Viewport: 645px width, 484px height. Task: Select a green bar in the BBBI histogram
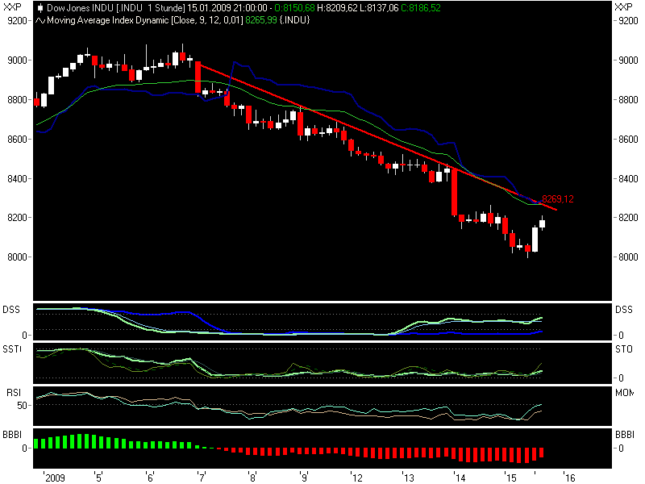coord(81,442)
